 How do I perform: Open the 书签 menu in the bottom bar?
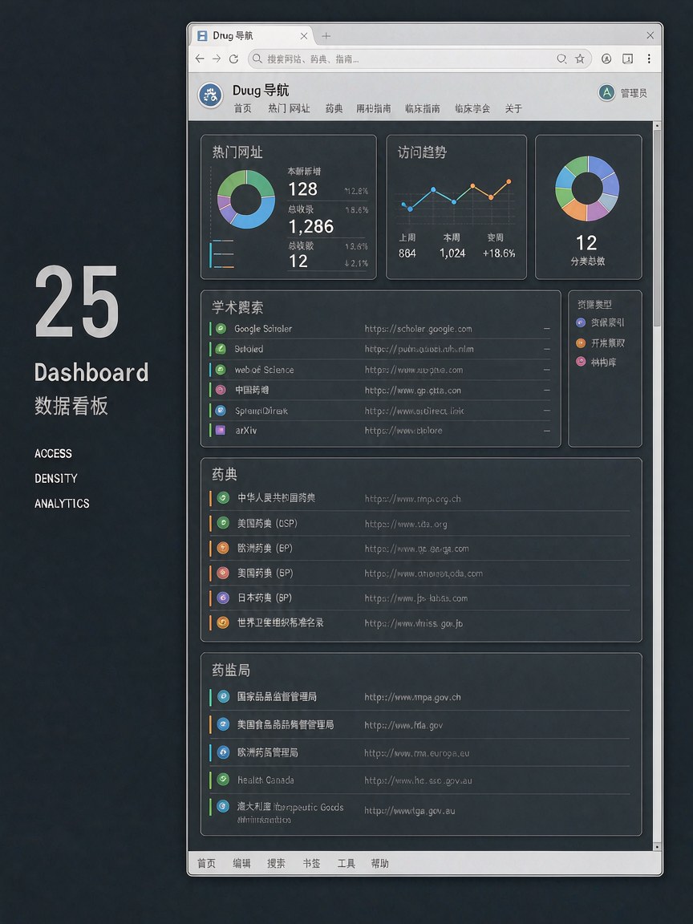tap(311, 863)
